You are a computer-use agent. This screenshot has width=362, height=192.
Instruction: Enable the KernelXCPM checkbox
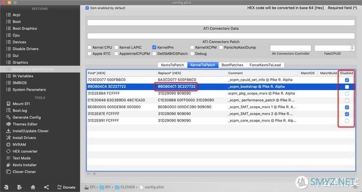[x=192, y=47]
